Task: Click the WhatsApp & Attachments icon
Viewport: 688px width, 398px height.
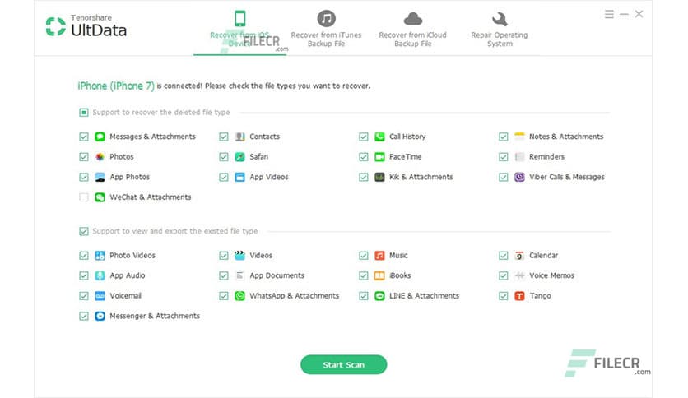Action: (x=239, y=296)
